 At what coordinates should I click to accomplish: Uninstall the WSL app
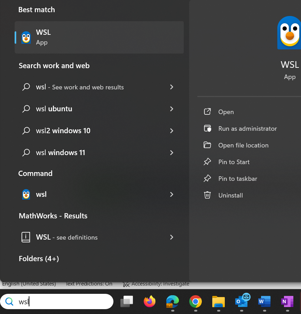point(230,195)
